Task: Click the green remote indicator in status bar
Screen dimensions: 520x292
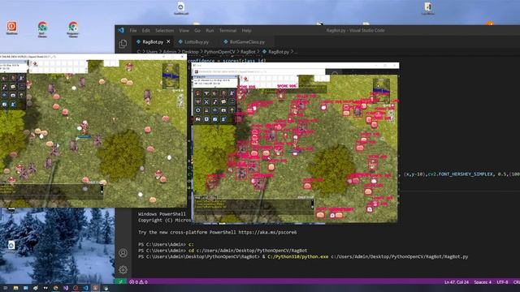Action: pos(121,281)
